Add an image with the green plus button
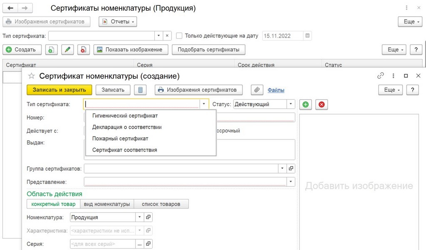The image size is (426, 250). tap(305, 104)
